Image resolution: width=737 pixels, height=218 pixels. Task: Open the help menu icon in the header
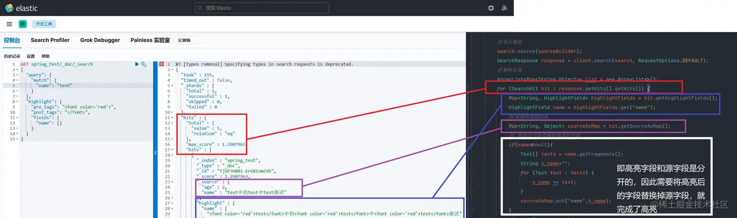(x=491, y=8)
